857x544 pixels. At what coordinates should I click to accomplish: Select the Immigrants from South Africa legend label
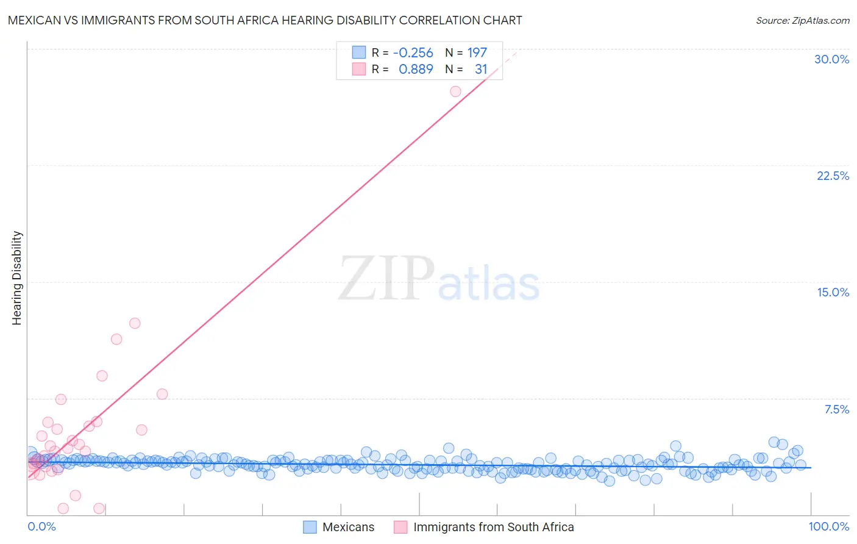[494, 527]
